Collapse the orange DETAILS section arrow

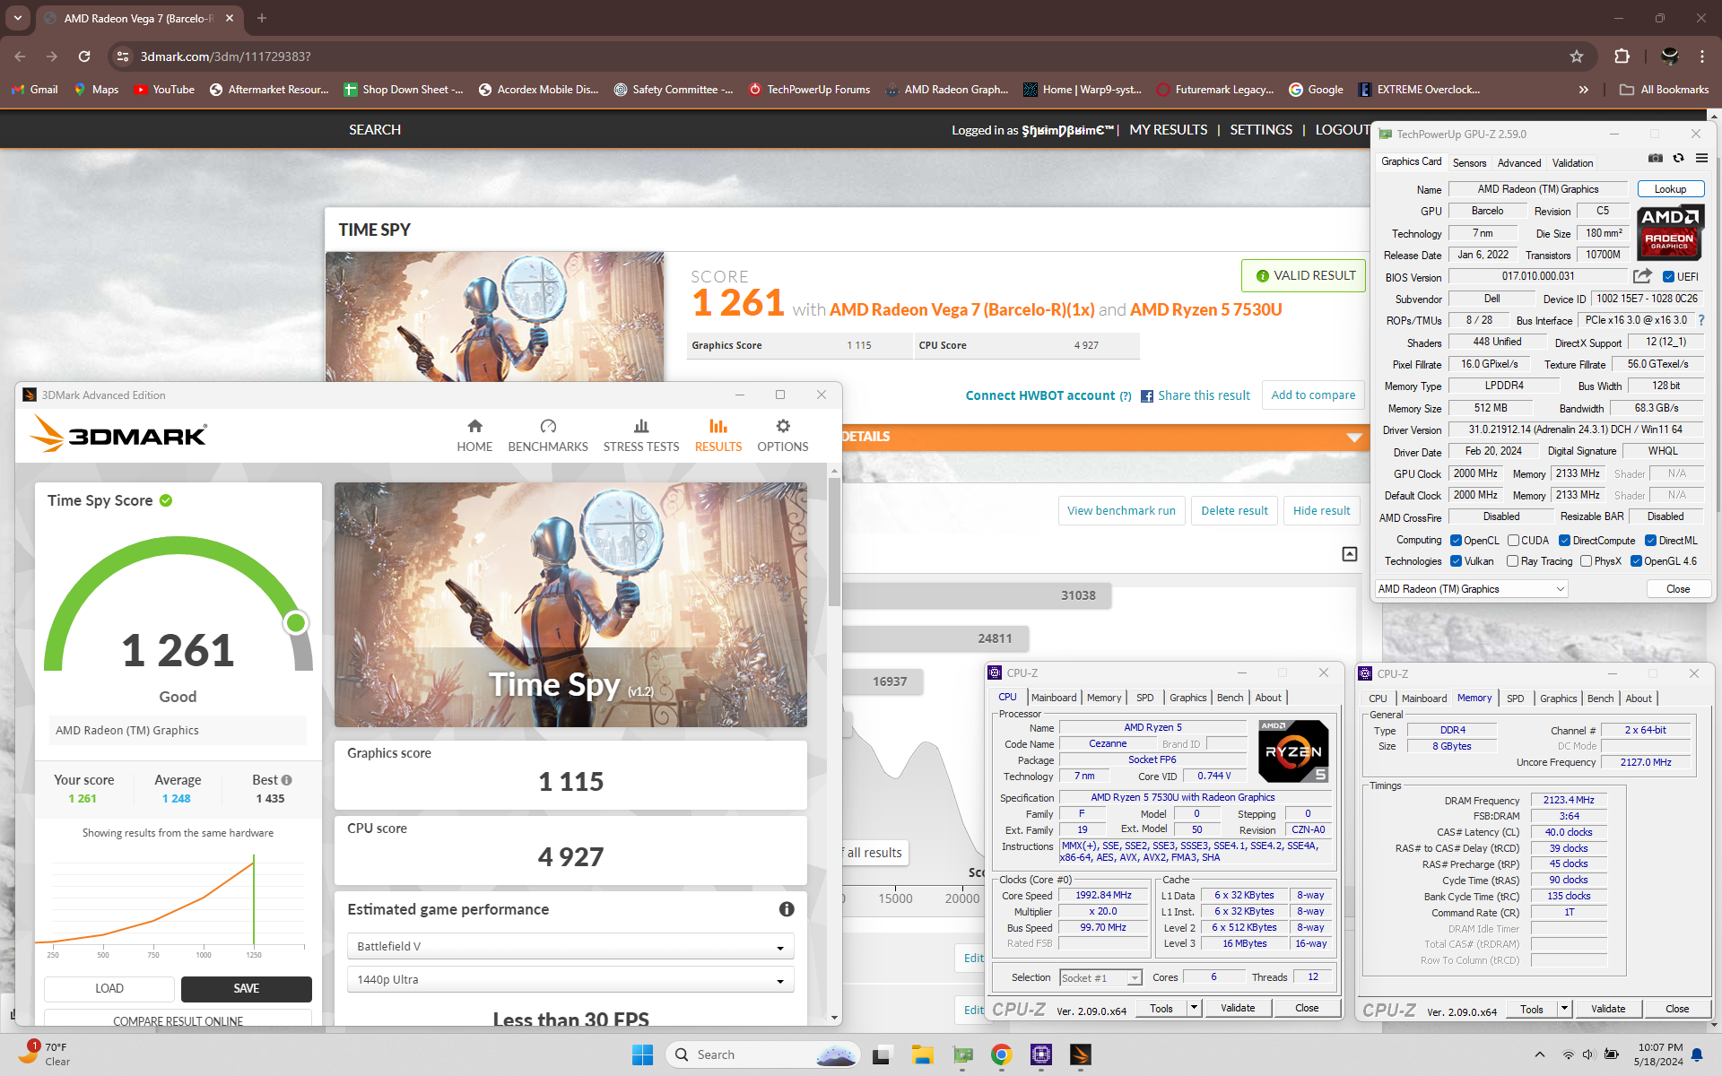(x=1354, y=438)
